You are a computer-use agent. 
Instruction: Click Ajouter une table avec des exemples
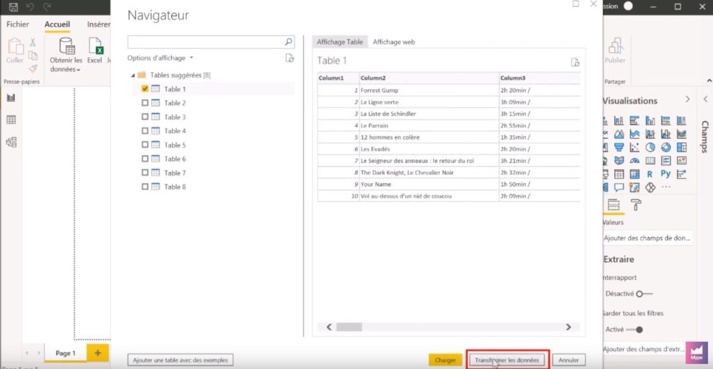point(180,360)
